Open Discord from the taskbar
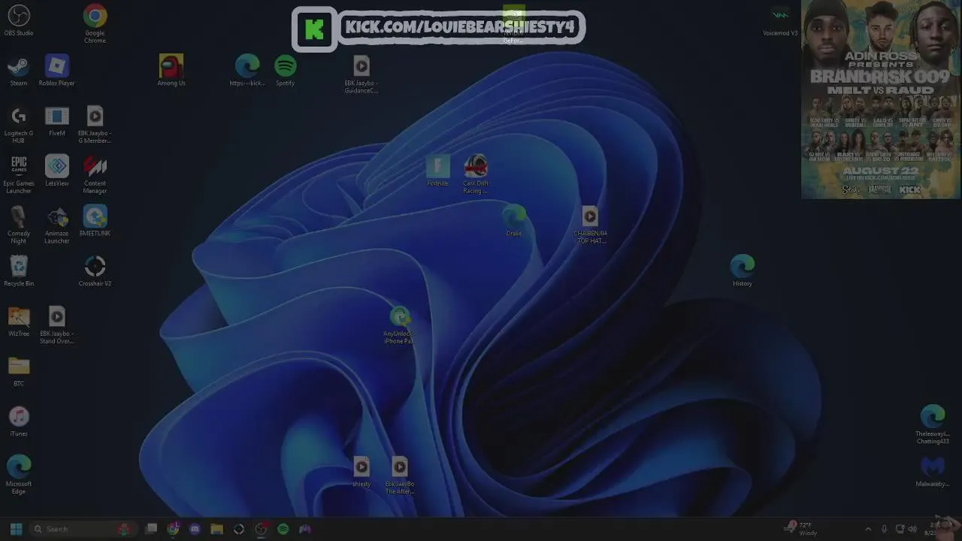 click(x=195, y=529)
